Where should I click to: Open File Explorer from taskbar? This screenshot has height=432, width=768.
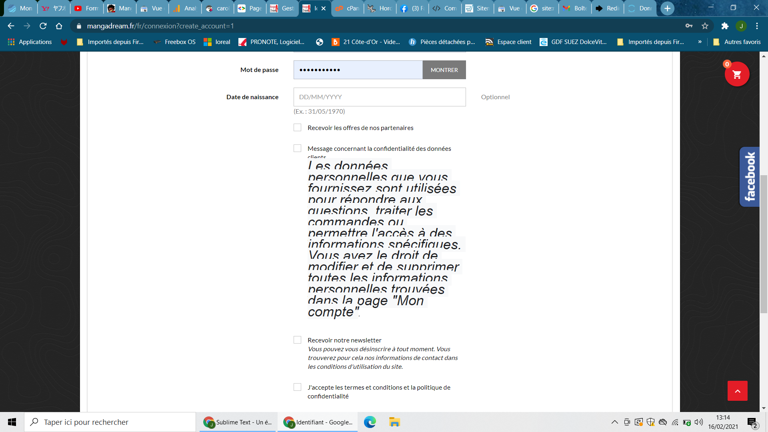coord(394,422)
